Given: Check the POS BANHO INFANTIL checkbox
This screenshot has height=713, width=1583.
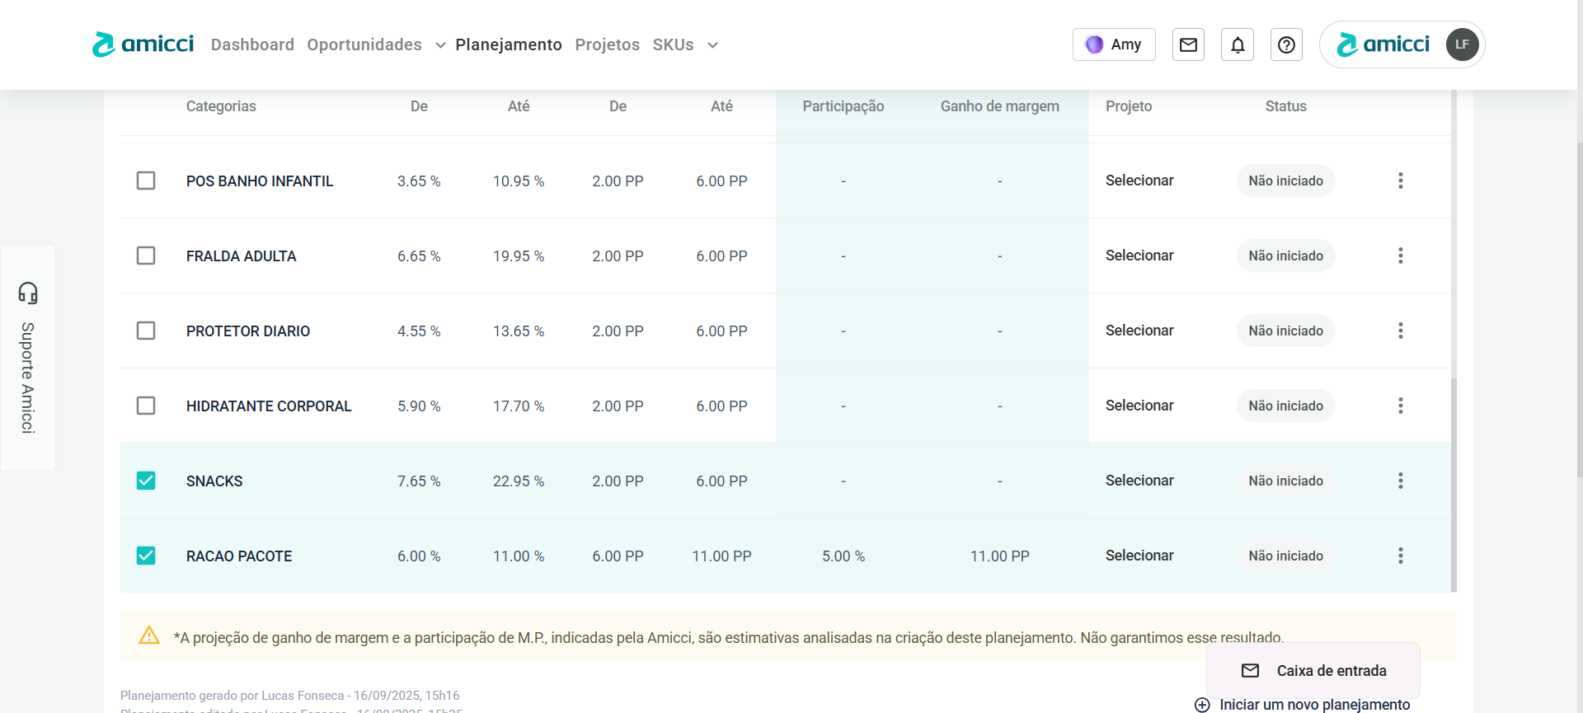Looking at the screenshot, I should [x=146, y=181].
